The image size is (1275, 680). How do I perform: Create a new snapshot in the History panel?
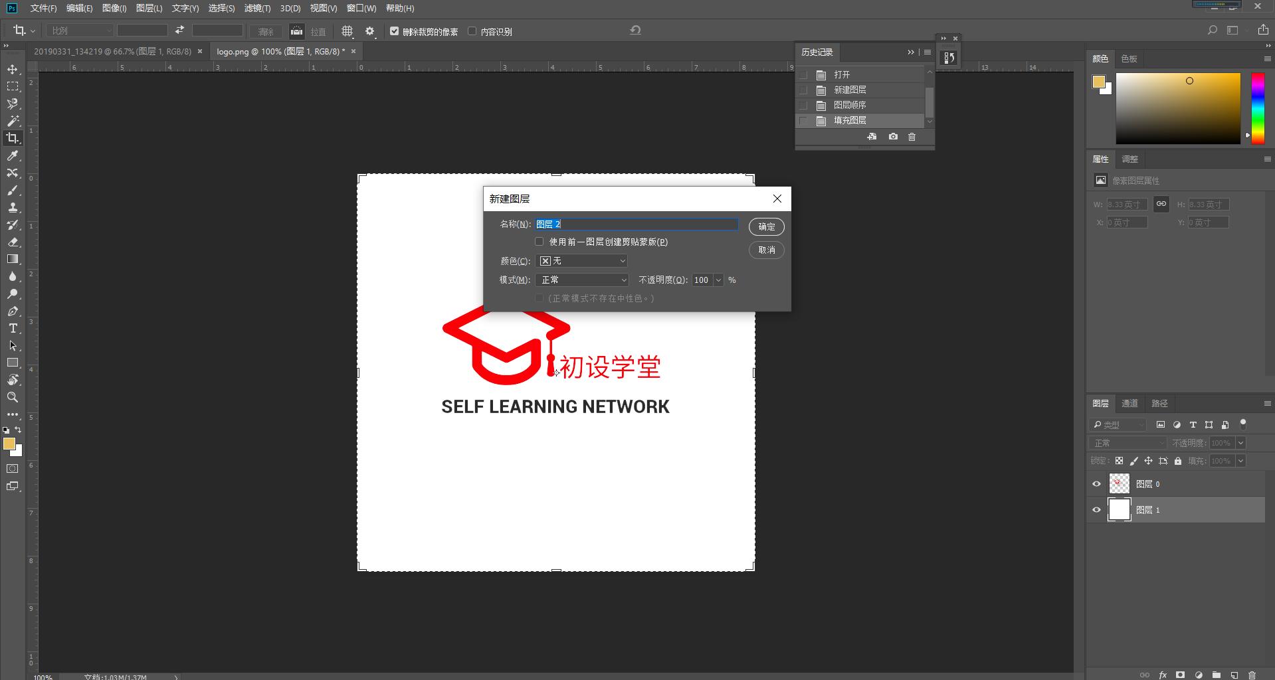(x=892, y=137)
